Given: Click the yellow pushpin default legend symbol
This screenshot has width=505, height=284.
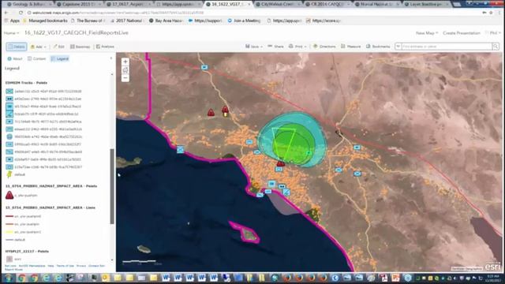Looking at the screenshot, I should [x=9, y=174].
